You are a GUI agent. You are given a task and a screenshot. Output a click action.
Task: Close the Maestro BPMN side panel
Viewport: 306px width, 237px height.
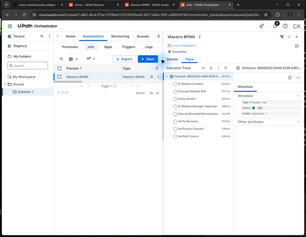click(296, 37)
